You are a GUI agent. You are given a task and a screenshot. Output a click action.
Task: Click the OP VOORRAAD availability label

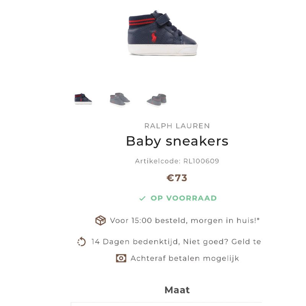[x=184, y=198]
